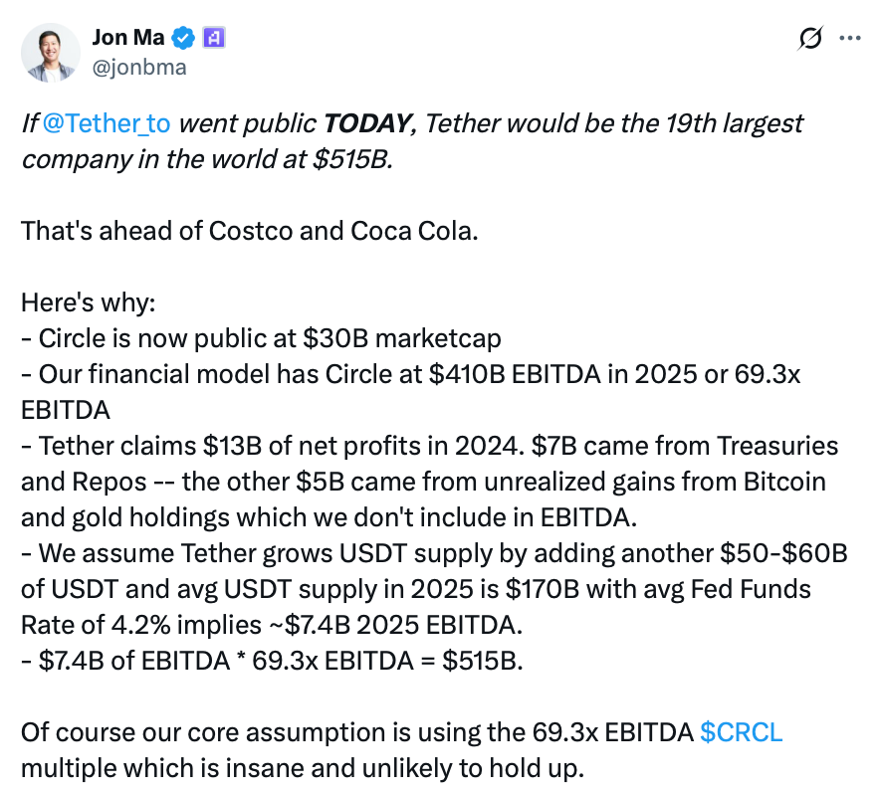Click the avatar circle to visit Jon Ma
Image resolution: width=879 pixels, height=794 pixels.
click(50, 50)
